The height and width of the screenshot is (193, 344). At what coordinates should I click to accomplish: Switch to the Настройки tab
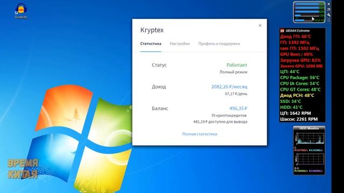coord(180,44)
